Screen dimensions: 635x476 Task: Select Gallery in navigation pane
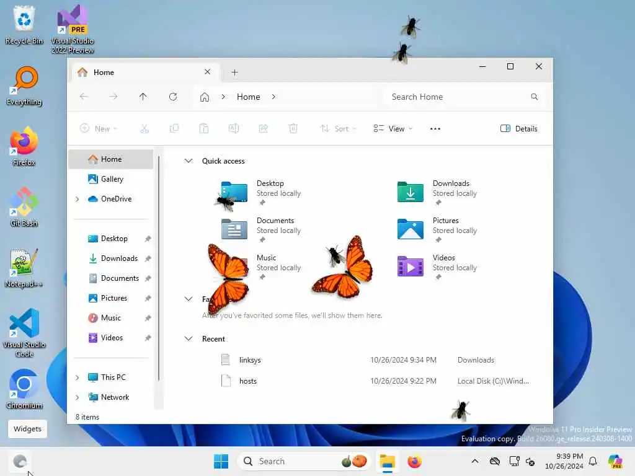(110, 179)
